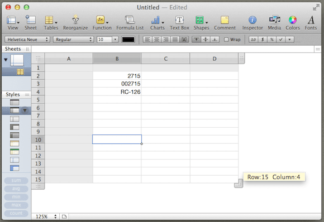Open the Fonts panel
This screenshot has width=324, height=222.
[x=311, y=20]
